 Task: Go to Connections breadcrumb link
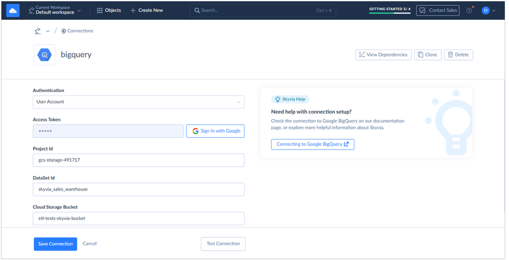(77, 31)
